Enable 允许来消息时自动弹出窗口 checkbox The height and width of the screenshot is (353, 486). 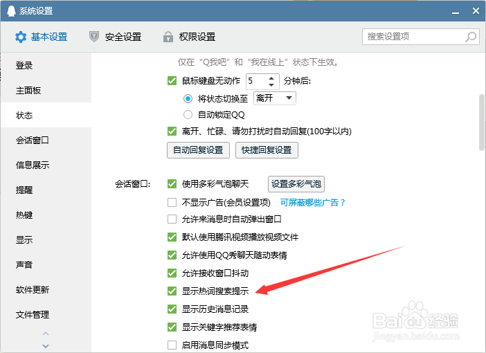coord(172,219)
